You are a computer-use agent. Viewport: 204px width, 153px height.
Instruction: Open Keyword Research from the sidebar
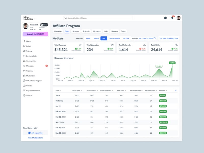tap(33, 91)
